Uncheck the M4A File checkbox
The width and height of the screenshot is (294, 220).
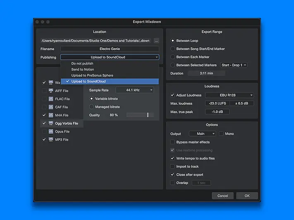[44, 115]
